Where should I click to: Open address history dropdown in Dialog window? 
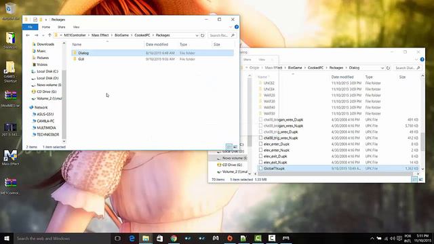382,68
